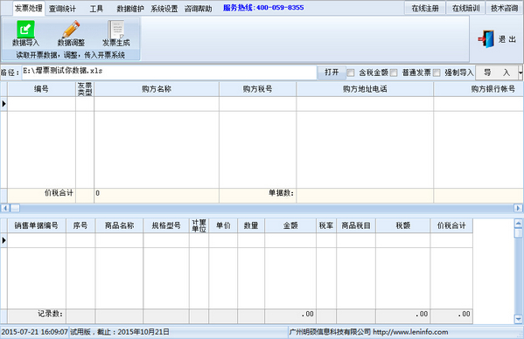
Task: Click the 金额 column header
Action: tap(290, 225)
